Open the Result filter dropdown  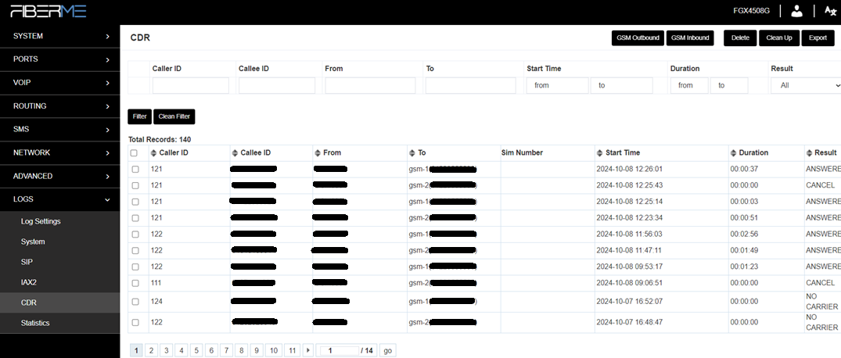coord(806,85)
